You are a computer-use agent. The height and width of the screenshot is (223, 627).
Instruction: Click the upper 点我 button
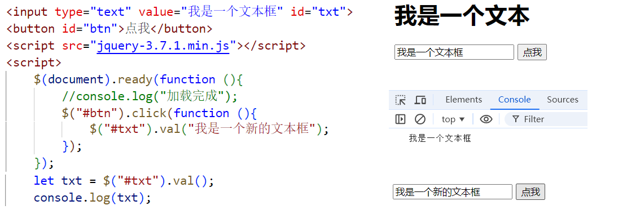(x=532, y=52)
